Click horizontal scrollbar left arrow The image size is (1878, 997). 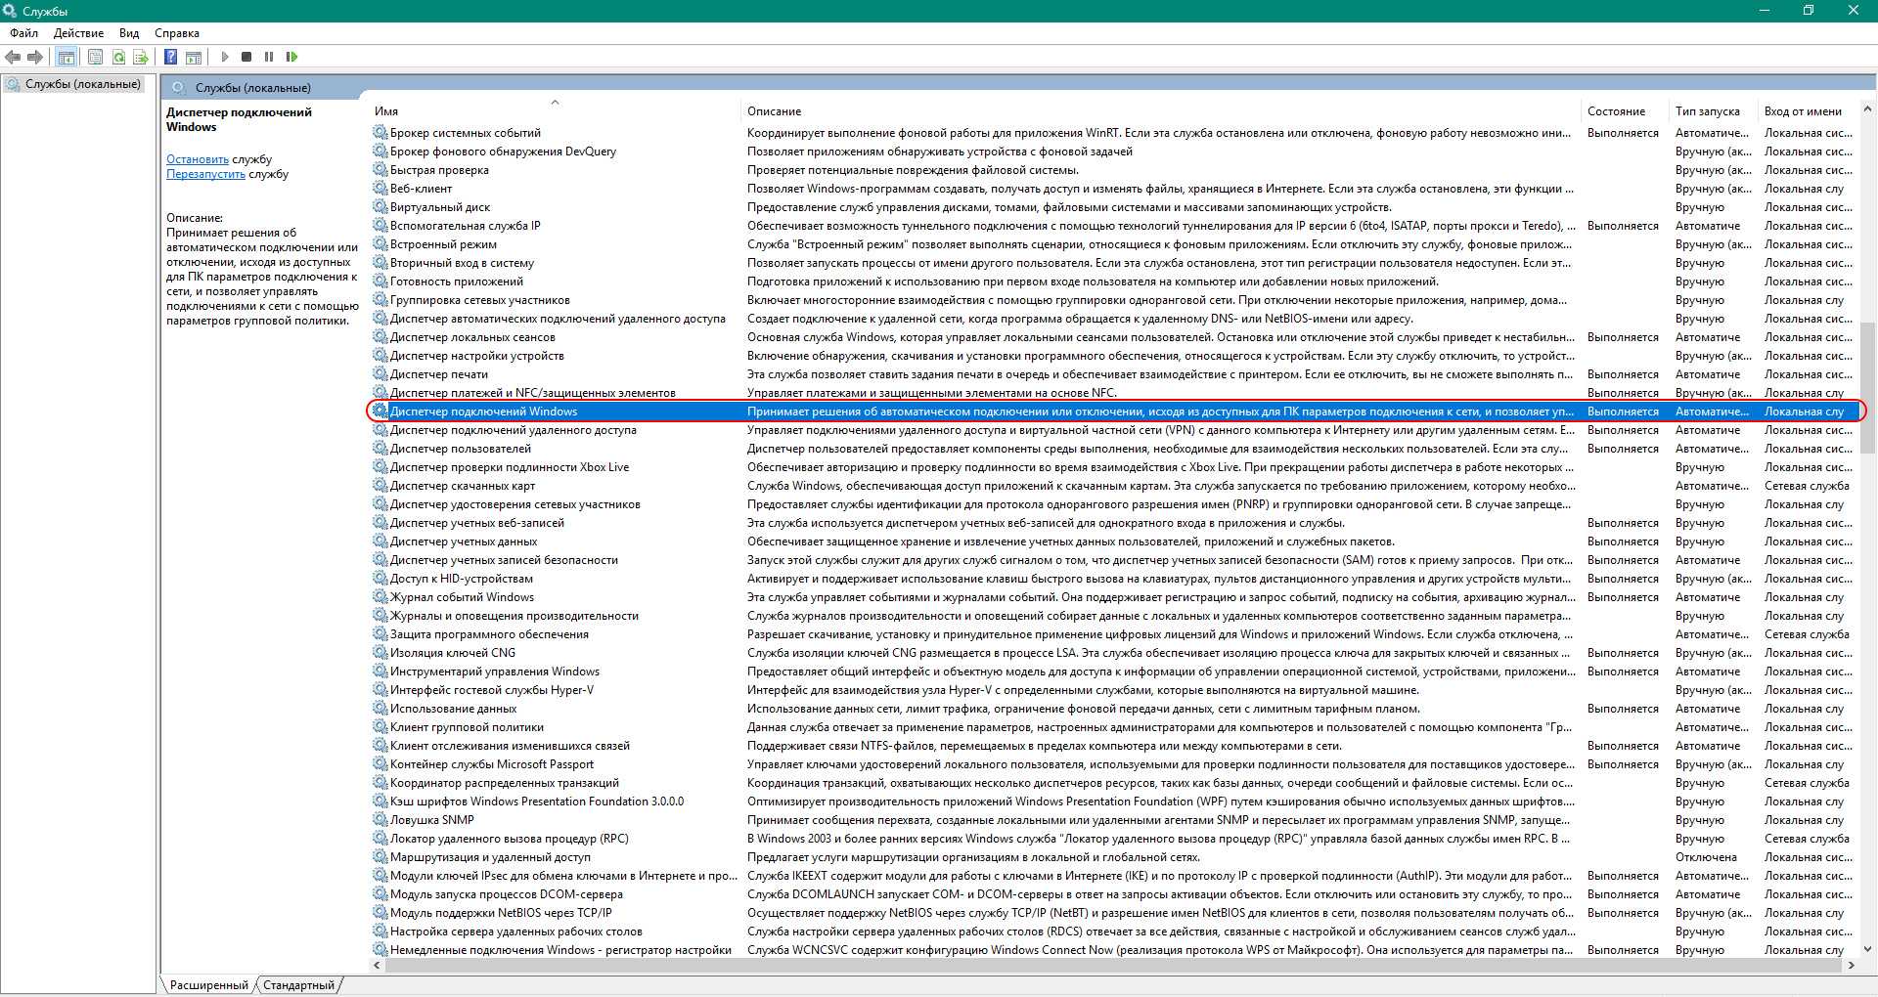coord(378,965)
